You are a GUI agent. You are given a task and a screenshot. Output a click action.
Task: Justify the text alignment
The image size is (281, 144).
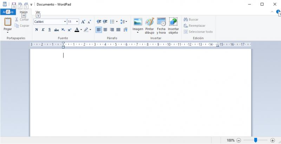pyautogui.click(x=118, y=30)
